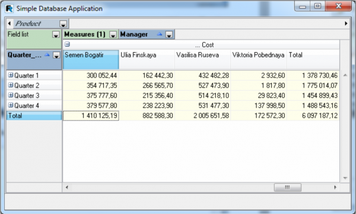Open the Manager field filter dropdown
356x214 pixels.
click(x=169, y=34)
